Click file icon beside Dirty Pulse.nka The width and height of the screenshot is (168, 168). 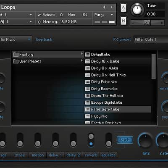(87, 82)
